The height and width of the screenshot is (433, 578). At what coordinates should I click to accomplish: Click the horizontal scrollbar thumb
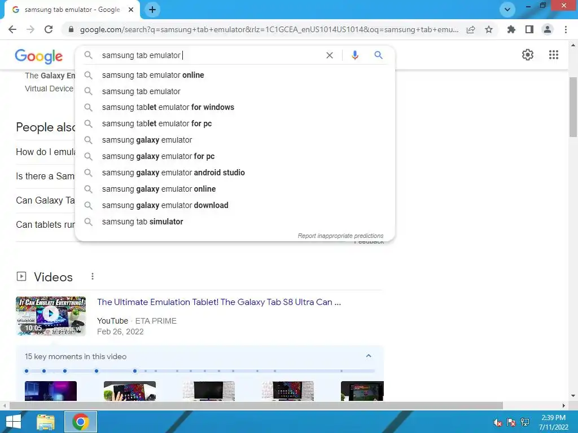click(x=256, y=405)
